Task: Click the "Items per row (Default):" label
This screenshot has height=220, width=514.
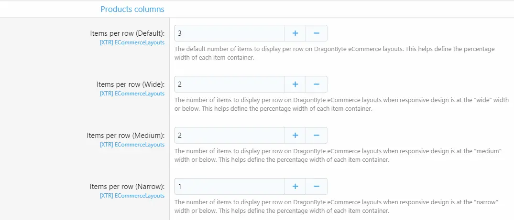Action: [127, 33]
